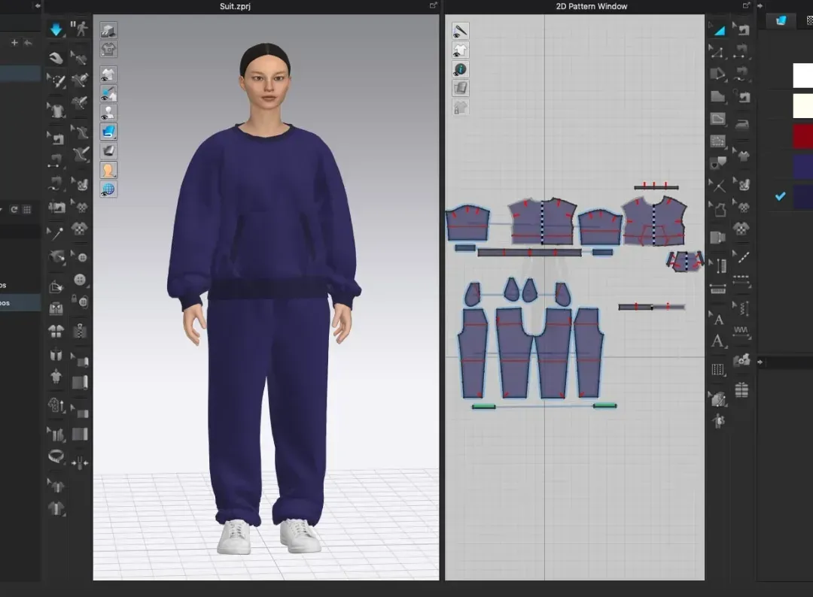The image size is (813, 597).
Task: Toggle the globe 3D environment visibility icon
Action: coord(108,189)
